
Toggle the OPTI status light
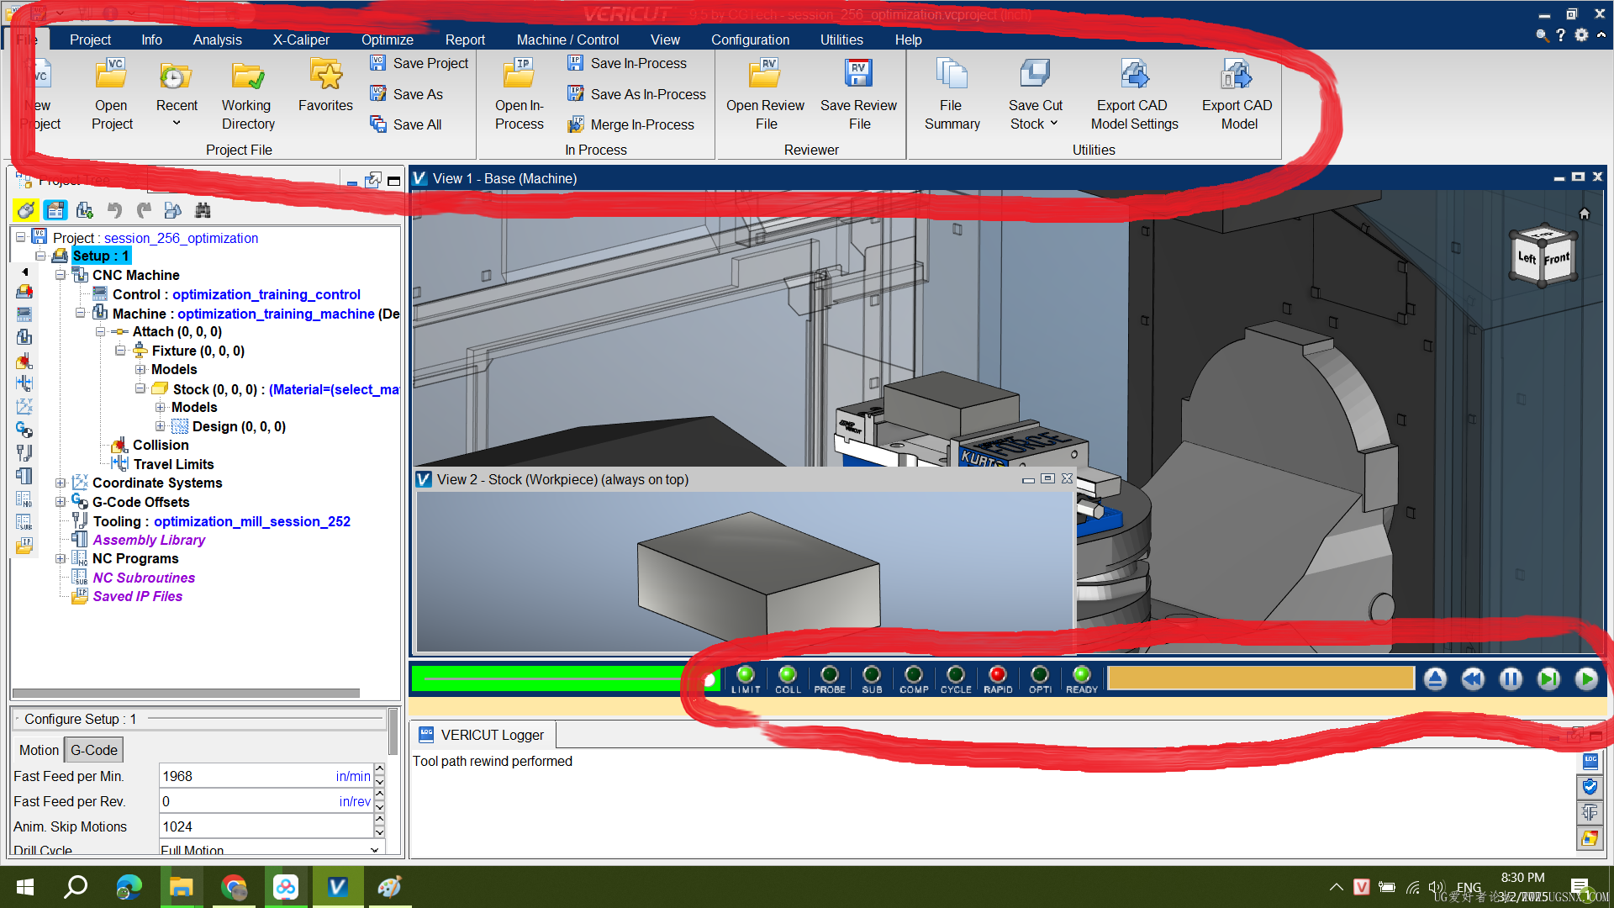click(x=1040, y=674)
